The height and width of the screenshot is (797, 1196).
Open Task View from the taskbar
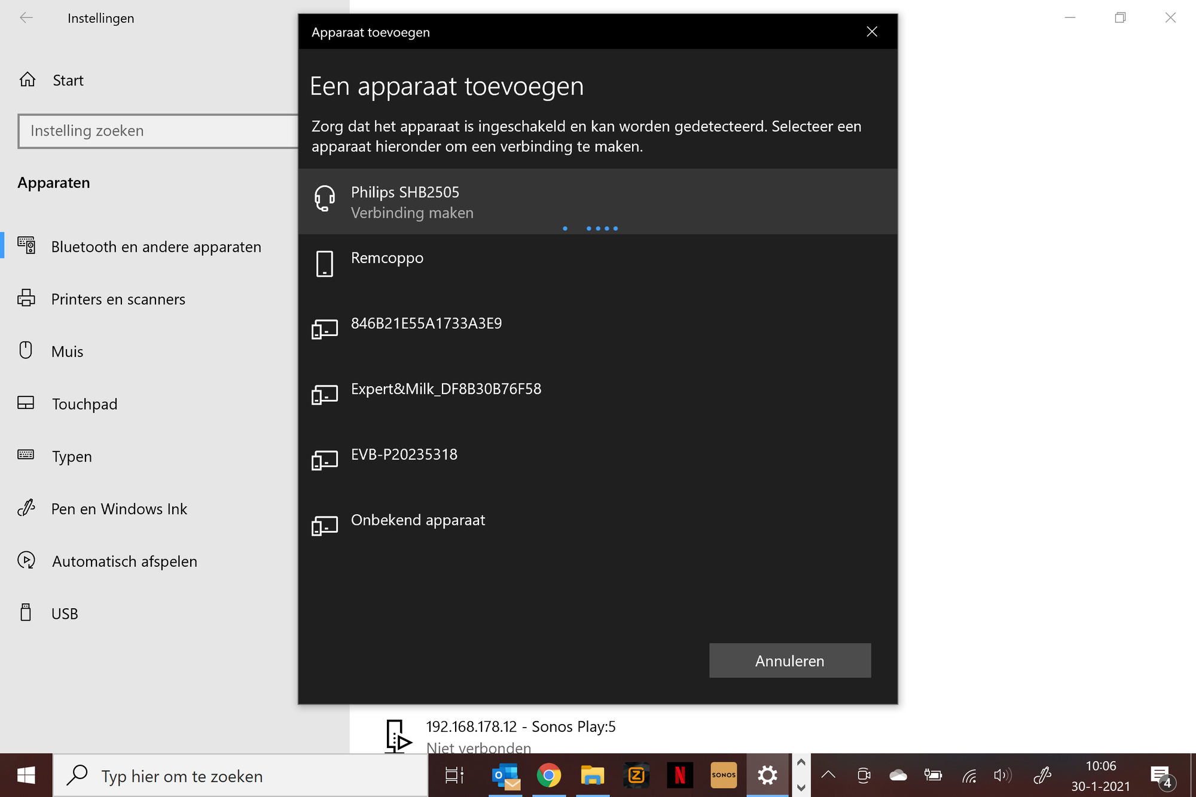tap(454, 776)
